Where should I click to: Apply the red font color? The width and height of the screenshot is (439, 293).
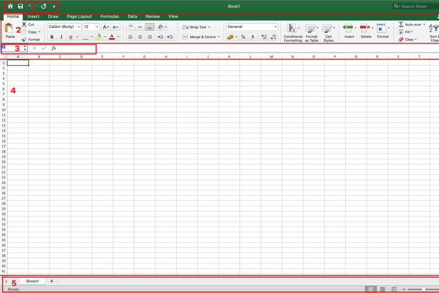(x=112, y=37)
